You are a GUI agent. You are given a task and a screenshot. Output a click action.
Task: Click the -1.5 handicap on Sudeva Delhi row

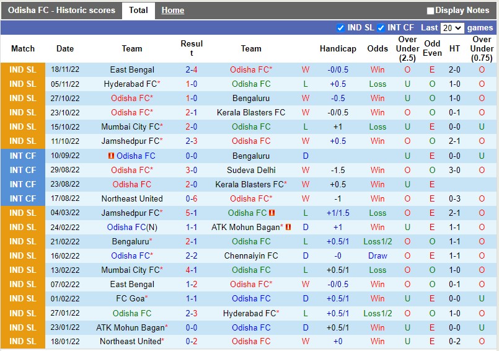[x=338, y=170]
